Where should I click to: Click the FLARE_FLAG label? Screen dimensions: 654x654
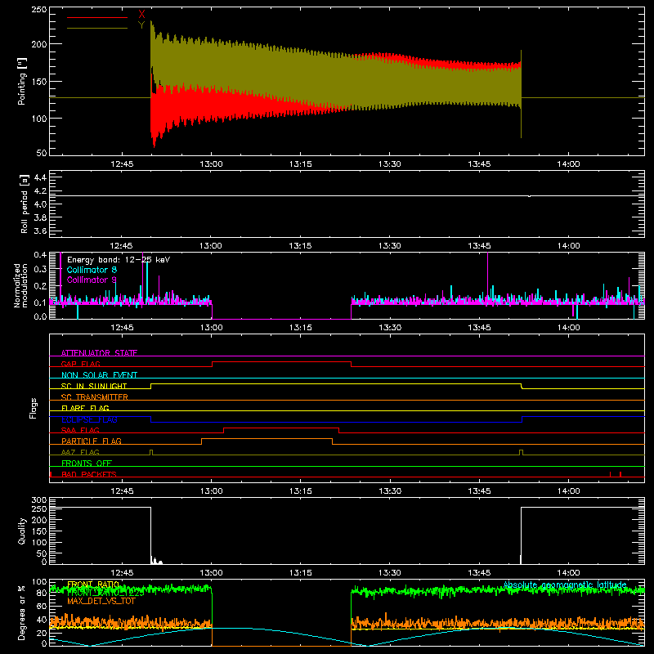click(85, 408)
